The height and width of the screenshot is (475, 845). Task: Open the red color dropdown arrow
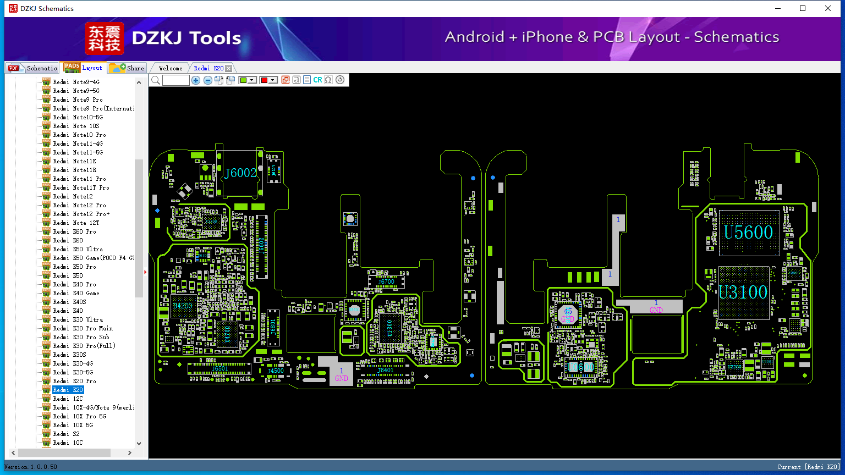point(273,80)
